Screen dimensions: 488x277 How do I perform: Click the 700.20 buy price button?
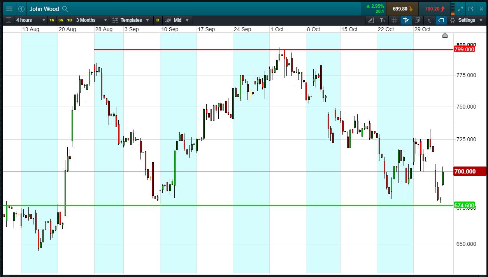[434, 9]
